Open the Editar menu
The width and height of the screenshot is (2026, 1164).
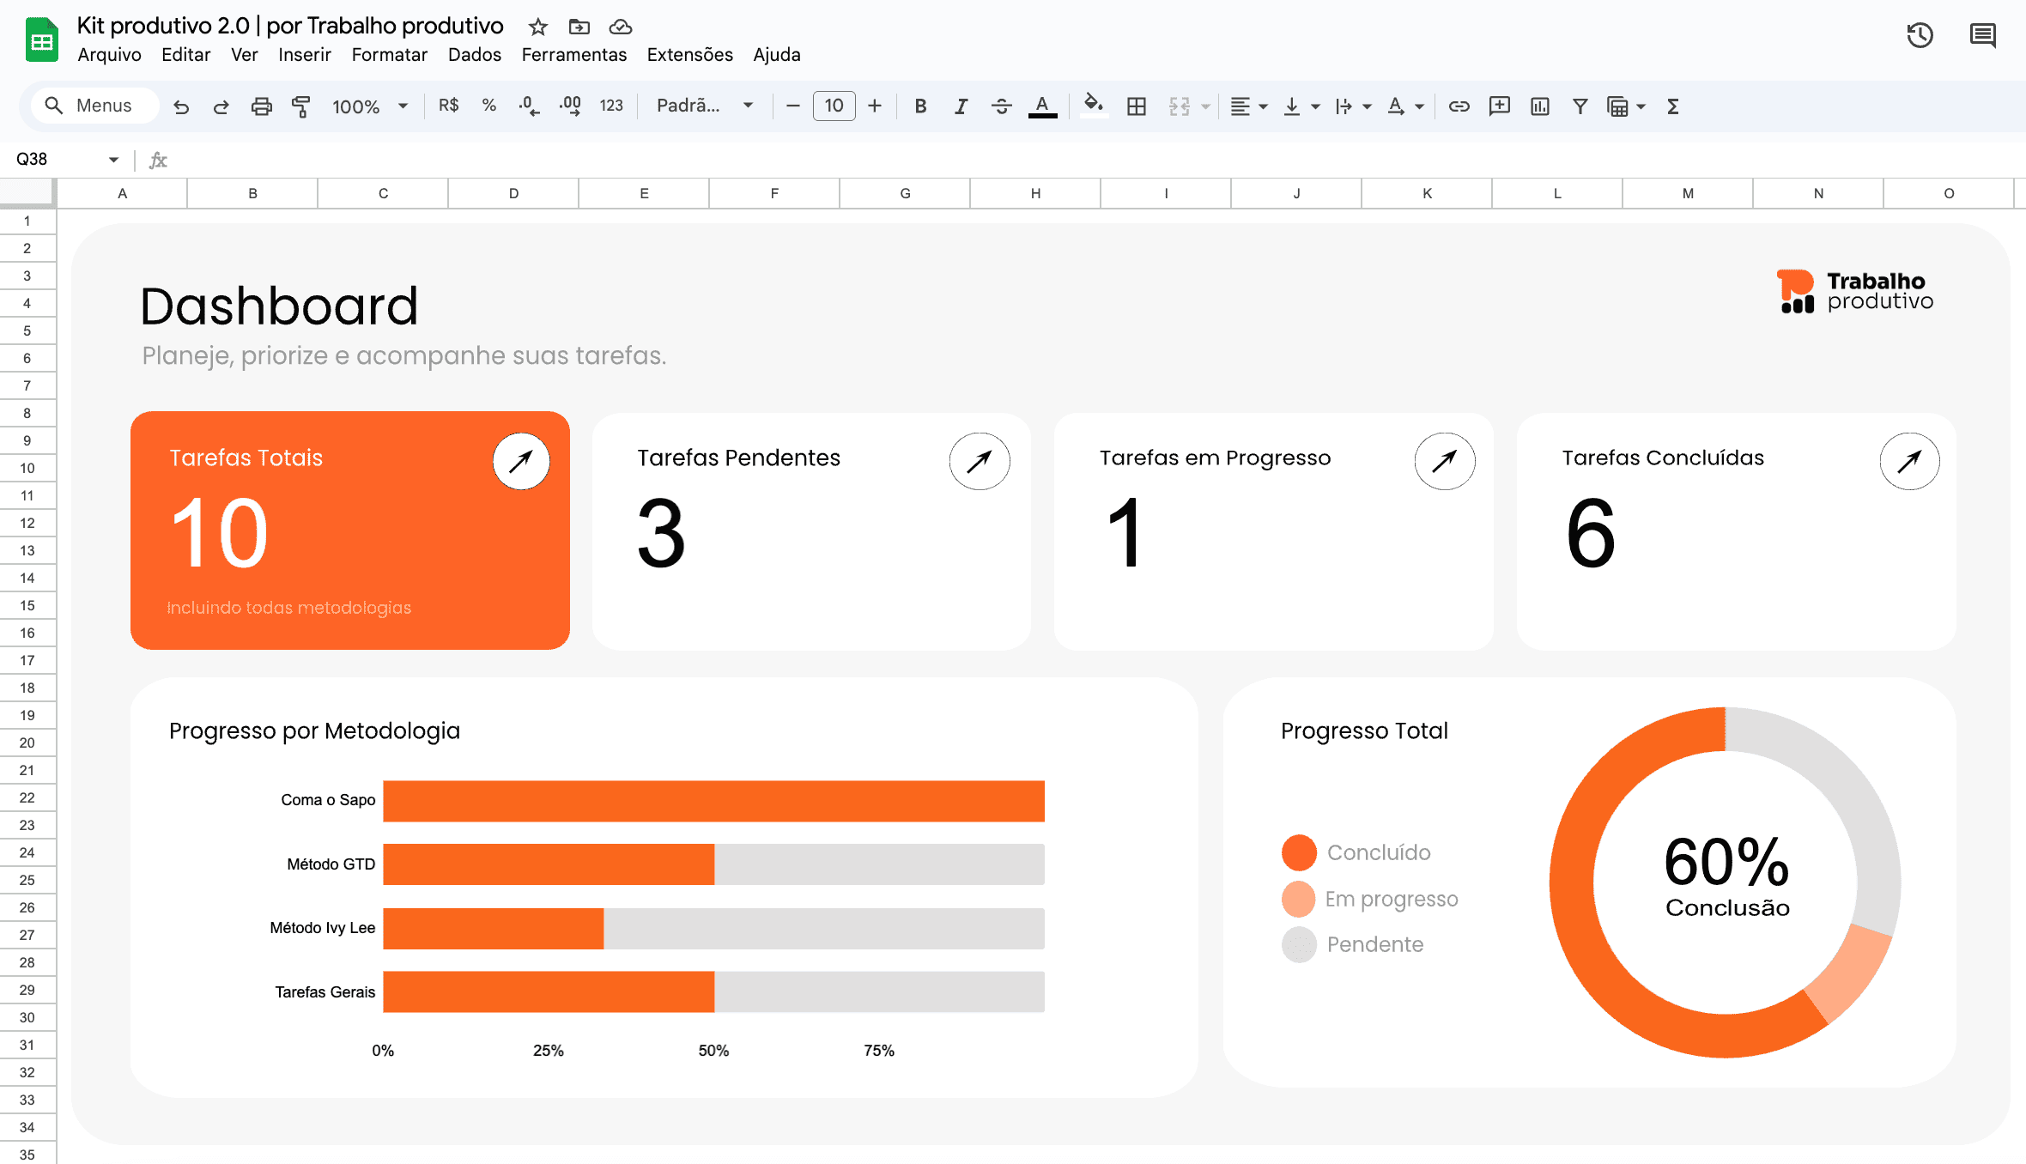pyautogui.click(x=185, y=55)
